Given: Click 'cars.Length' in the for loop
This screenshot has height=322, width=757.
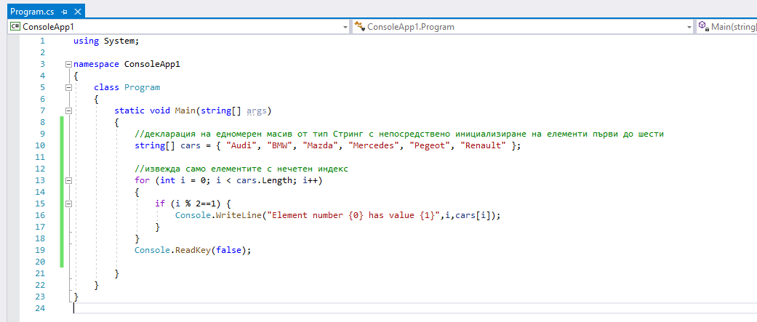Looking at the screenshot, I should click(264, 180).
